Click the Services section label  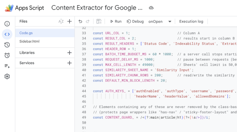tap(27, 63)
